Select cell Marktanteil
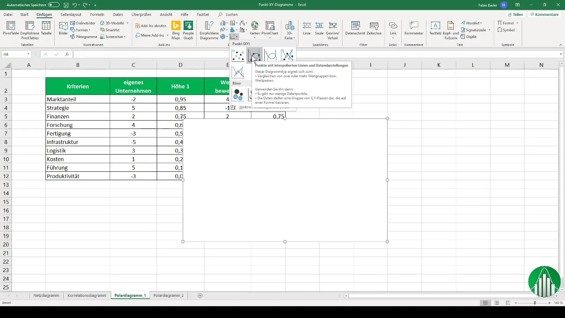The width and height of the screenshot is (565, 318). click(78, 99)
